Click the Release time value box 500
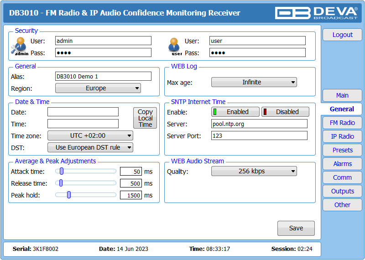Viewport: 365px width, 260px height. [x=131, y=183]
